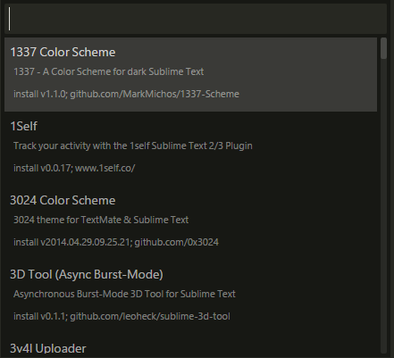Click the install v2014.04.29.09.25.21 version text
394x358 pixels.
tap(72, 242)
